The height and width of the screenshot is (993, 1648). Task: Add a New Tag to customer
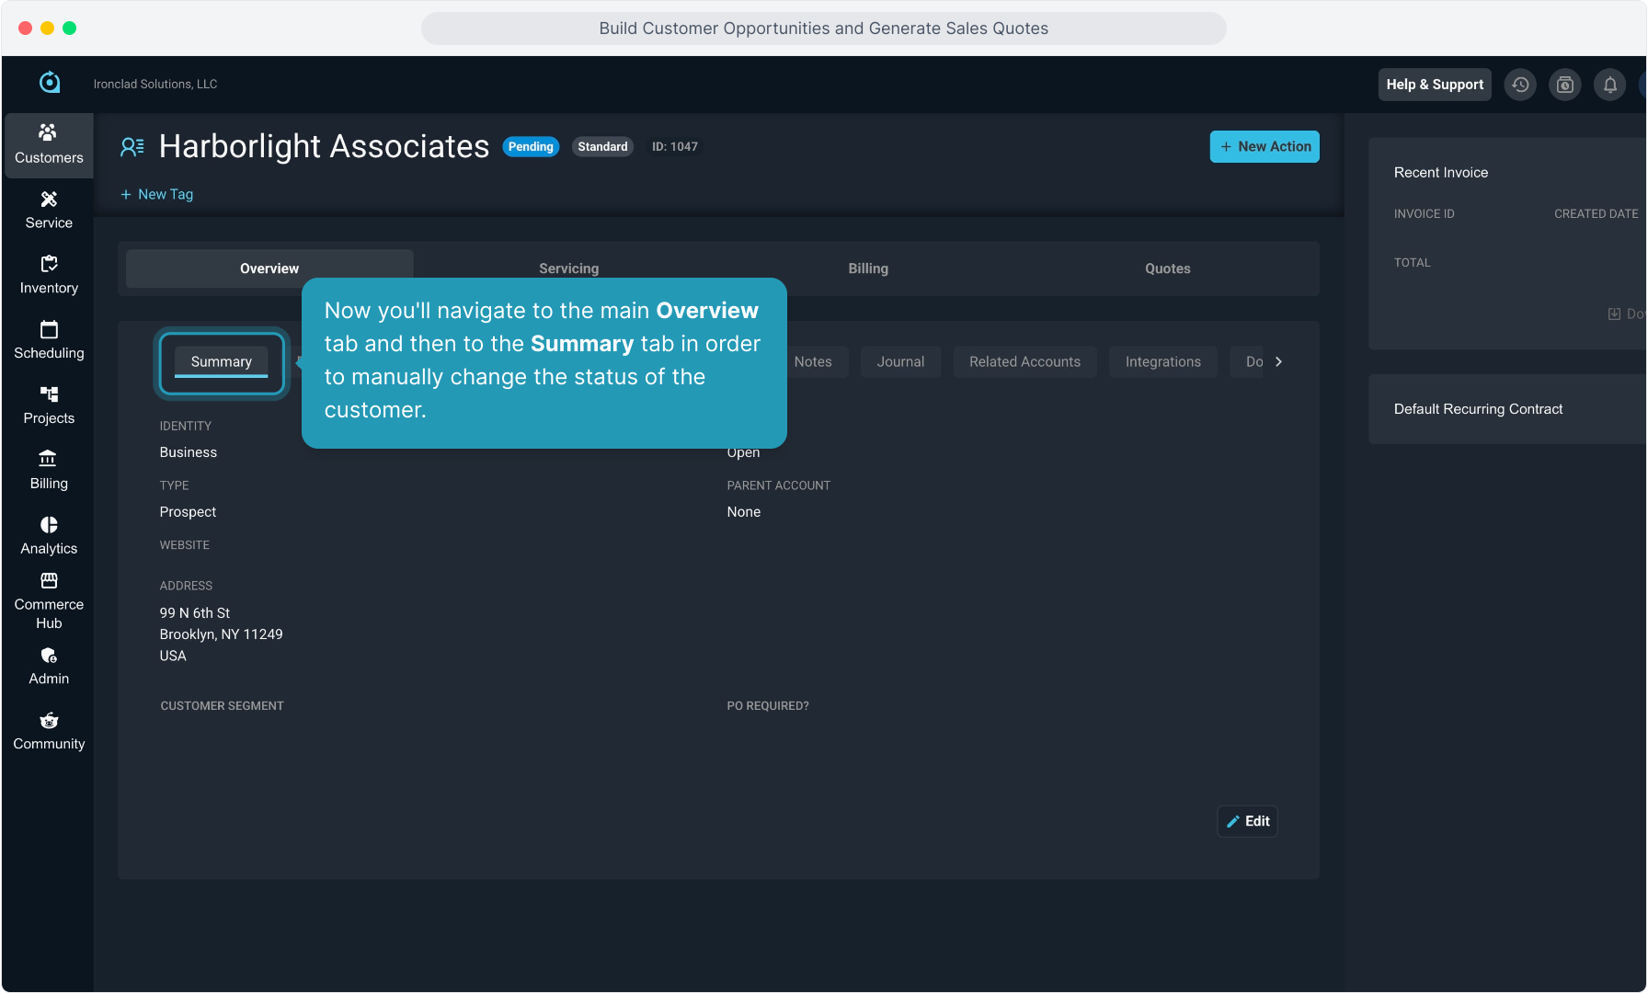(x=156, y=195)
